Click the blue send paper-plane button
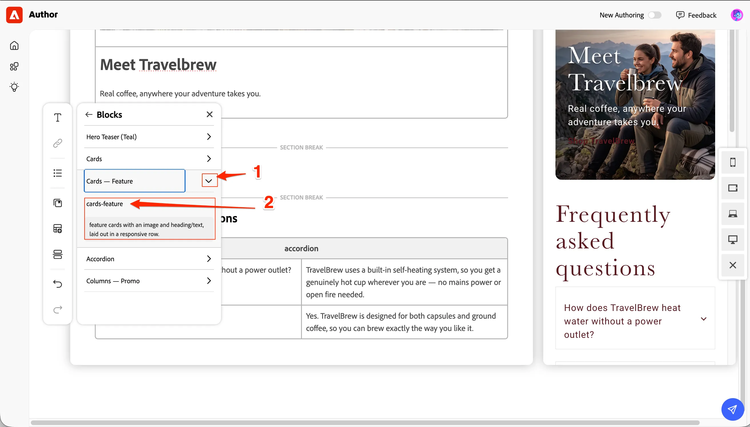Viewport: 750px width, 427px height. point(733,409)
